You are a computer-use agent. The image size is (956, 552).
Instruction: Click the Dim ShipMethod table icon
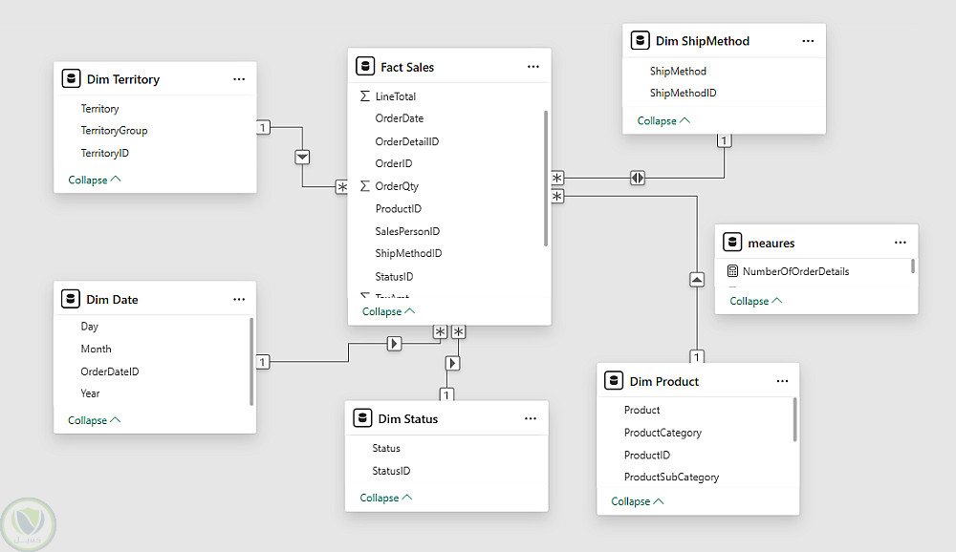click(640, 41)
